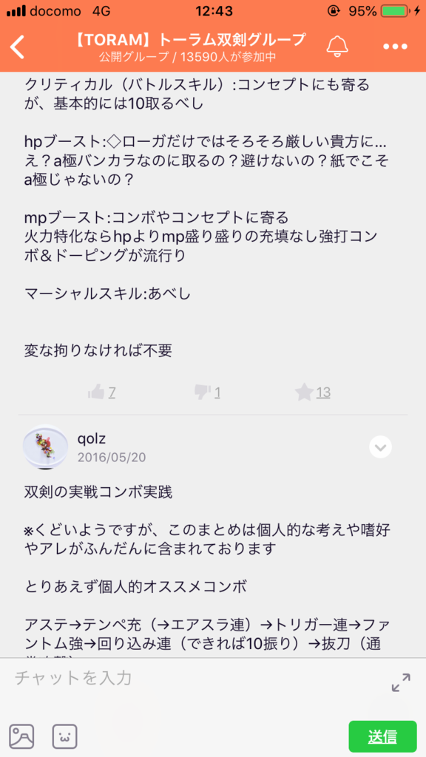Viewport: 426px width, 757px height.
Task: Tap the qolz username
Action: [92, 438]
